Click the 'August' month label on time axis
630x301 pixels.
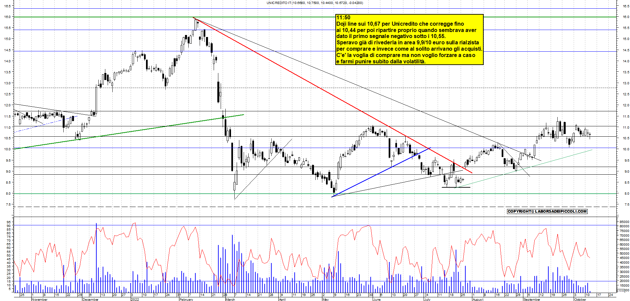[x=478, y=299]
